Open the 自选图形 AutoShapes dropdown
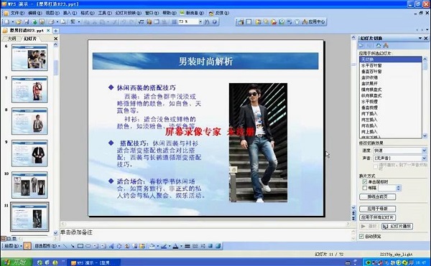Screen dimensions: 431x266 (47, 246)
